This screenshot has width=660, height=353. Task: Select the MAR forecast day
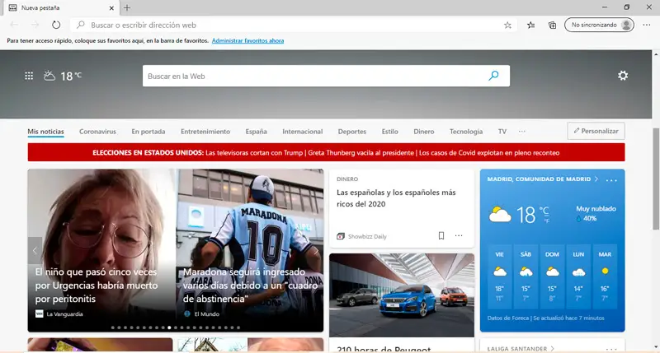pos(605,276)
